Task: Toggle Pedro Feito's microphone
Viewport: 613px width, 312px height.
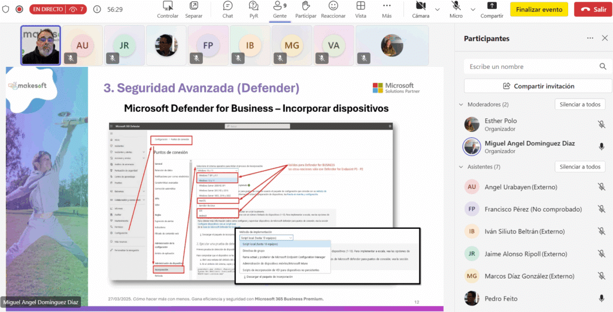Action: pyautogui.click(x=601, y=298)
